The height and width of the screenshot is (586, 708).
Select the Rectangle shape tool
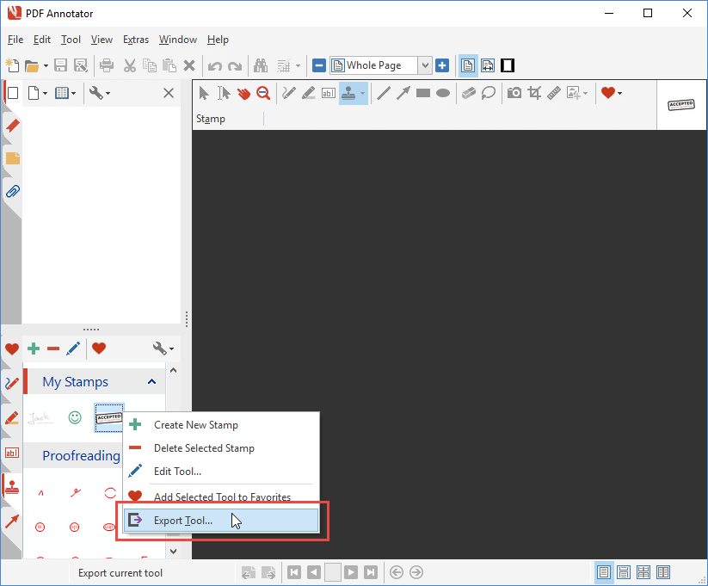[423, 93]
